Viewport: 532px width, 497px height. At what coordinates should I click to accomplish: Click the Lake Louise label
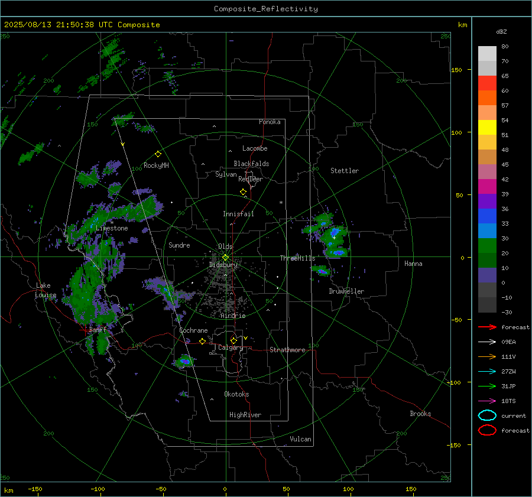coord(46,290)
